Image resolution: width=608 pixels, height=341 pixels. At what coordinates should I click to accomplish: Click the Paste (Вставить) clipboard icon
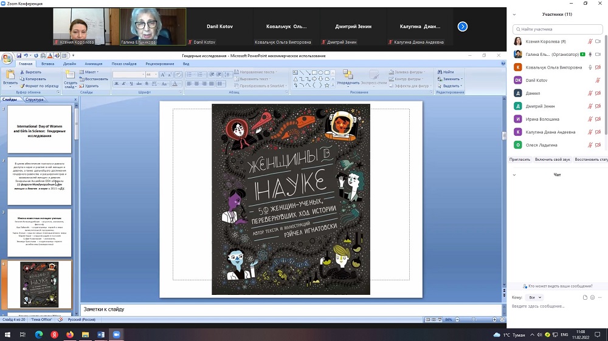(10, 76)
